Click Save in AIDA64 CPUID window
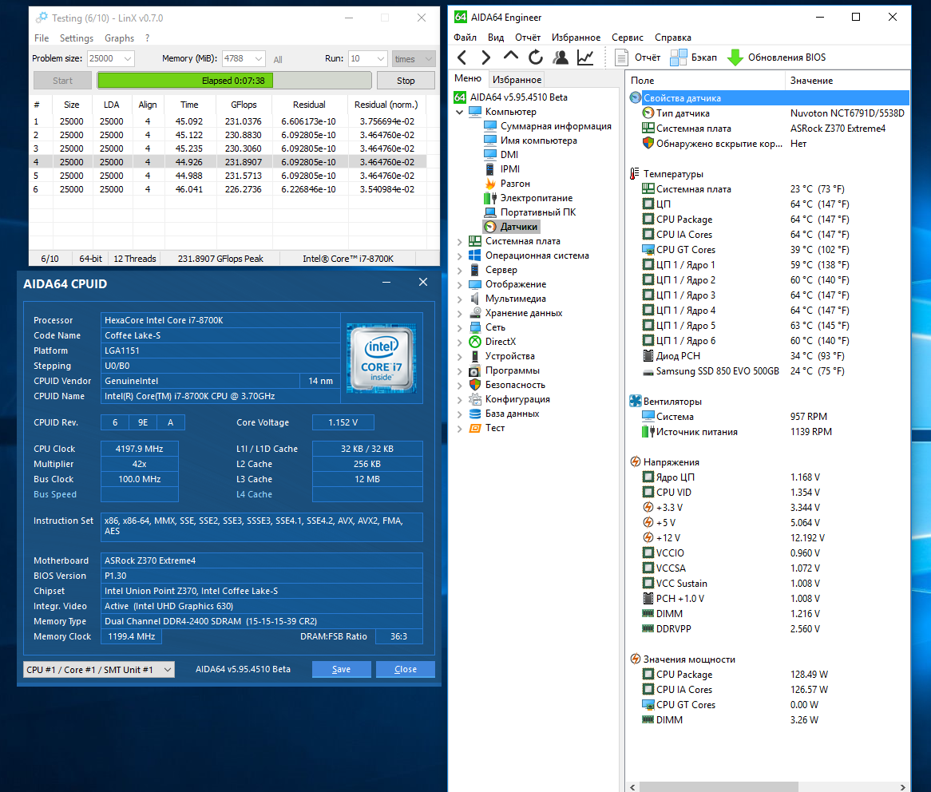This screenshot has height=792, width=931. (342, 669)
